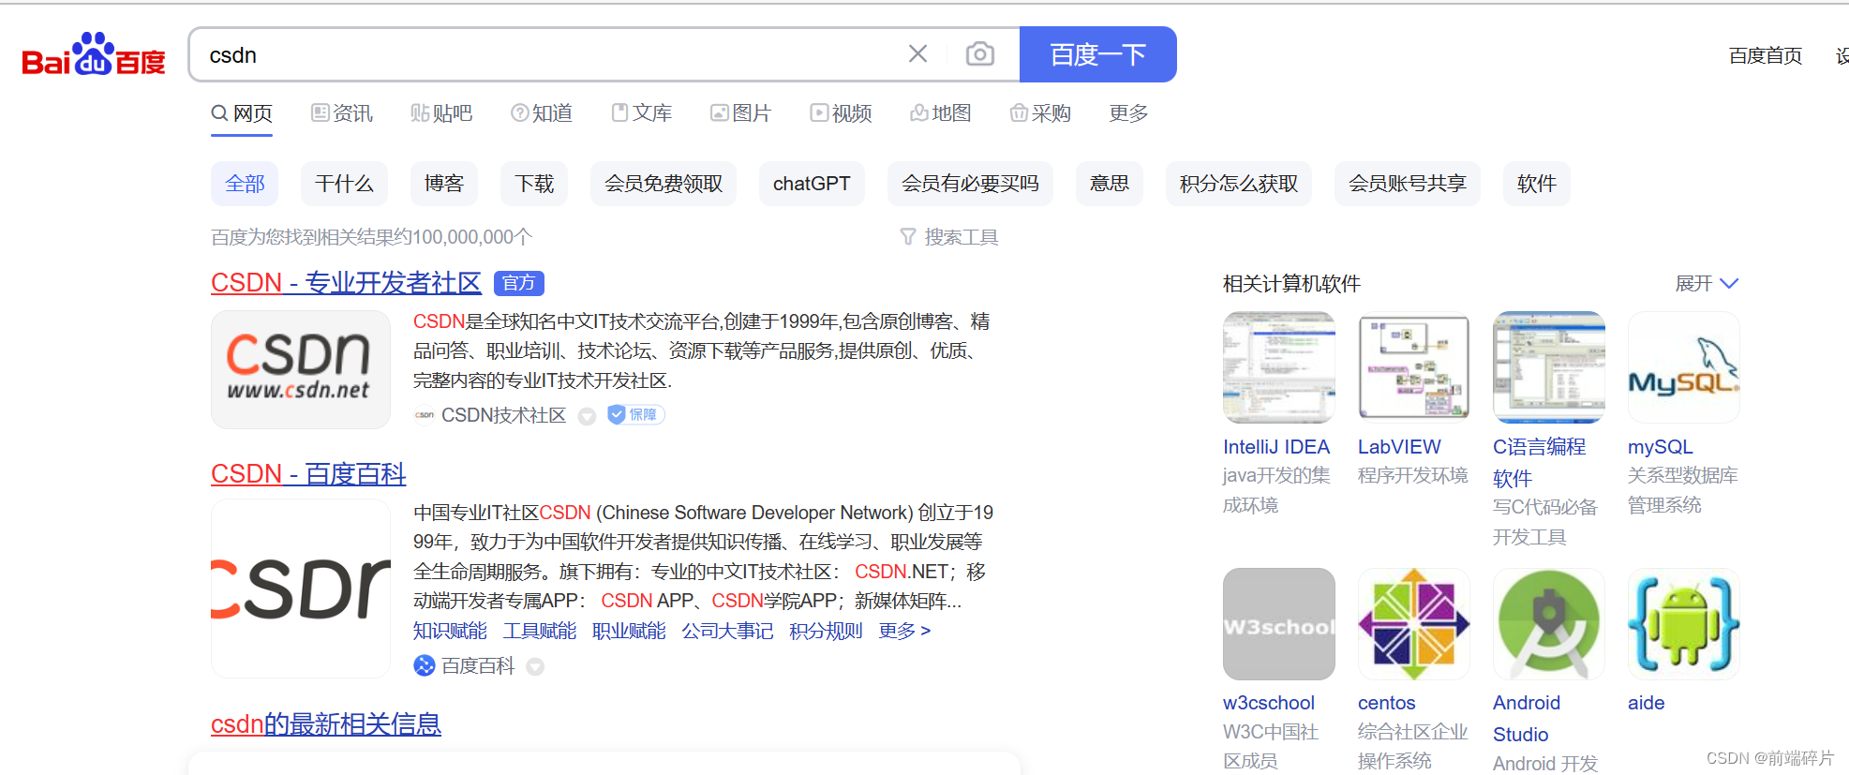
Task: Click the 官方 badge next to CSDN title
Action: pyautogui.click(x=518, y=283)
